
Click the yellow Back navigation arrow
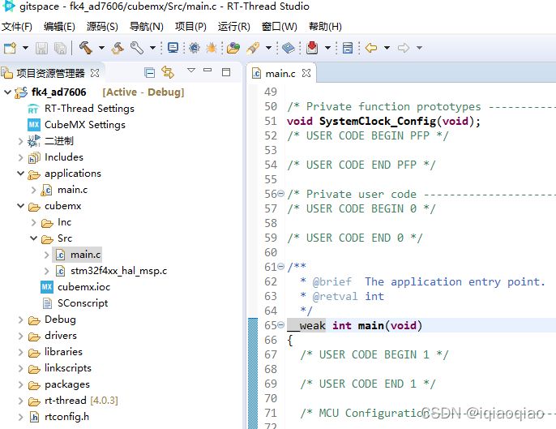(x=371, y=48)
